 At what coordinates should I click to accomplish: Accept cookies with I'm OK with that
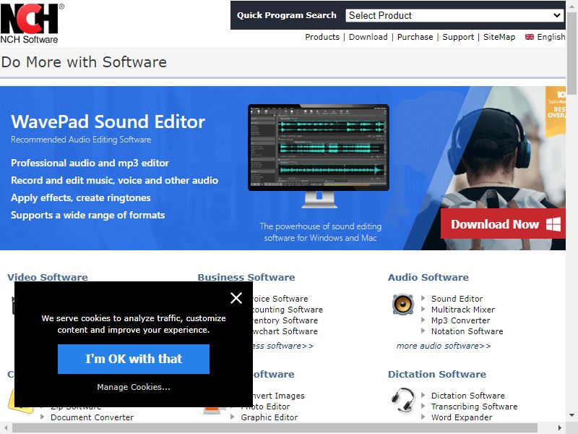pos(134,359)
